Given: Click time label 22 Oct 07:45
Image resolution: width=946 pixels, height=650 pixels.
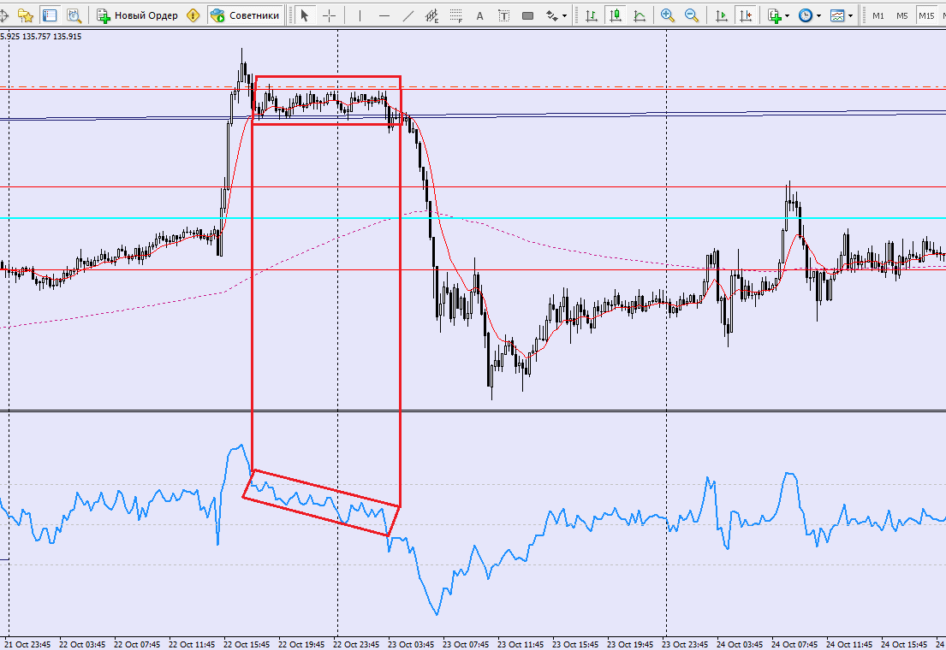Looking at the screenshot, I should coord(137,644).
